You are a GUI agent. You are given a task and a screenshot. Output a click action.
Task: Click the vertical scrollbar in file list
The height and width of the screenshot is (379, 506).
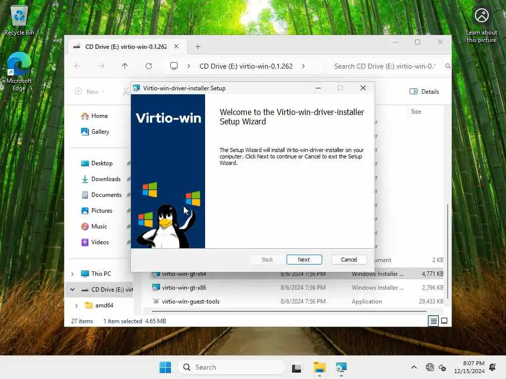pos(448,251)
